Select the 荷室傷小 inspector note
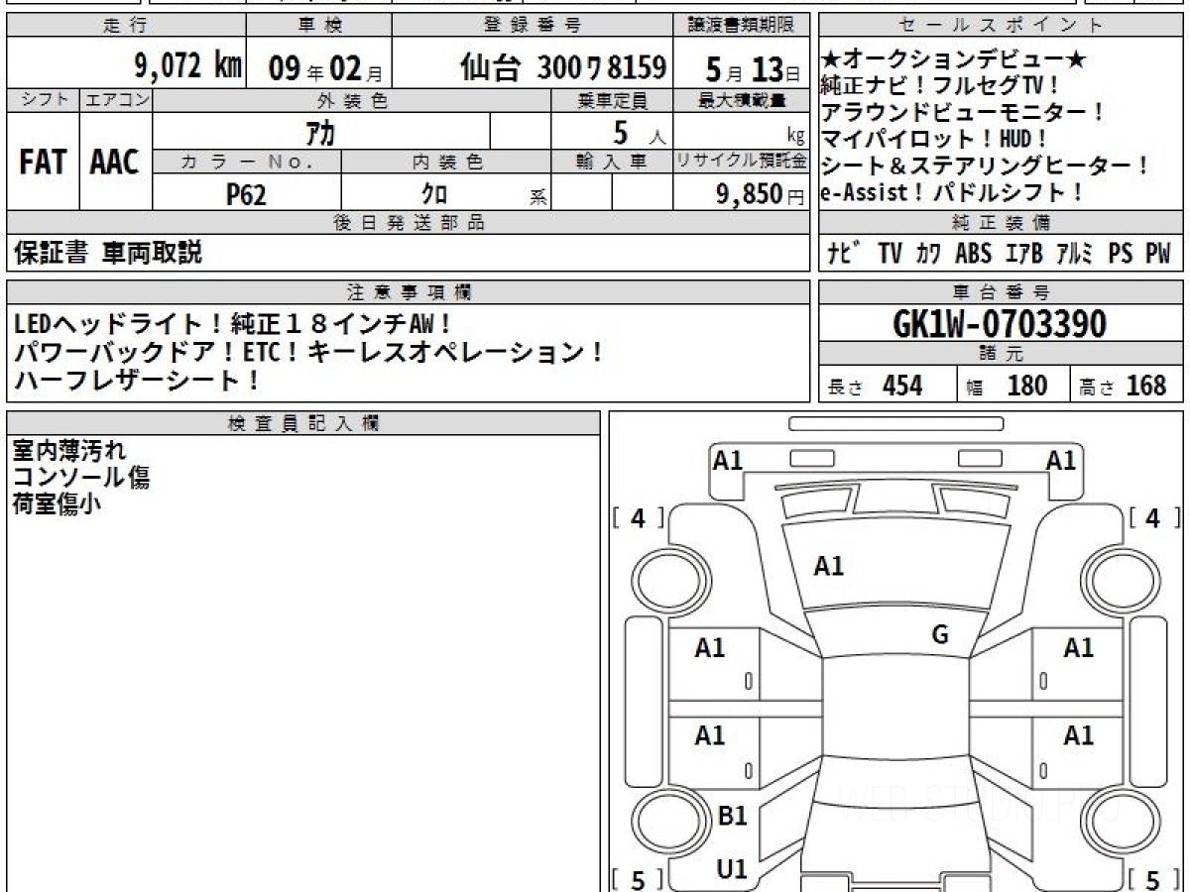1190x892 pixels. (58, 504)
